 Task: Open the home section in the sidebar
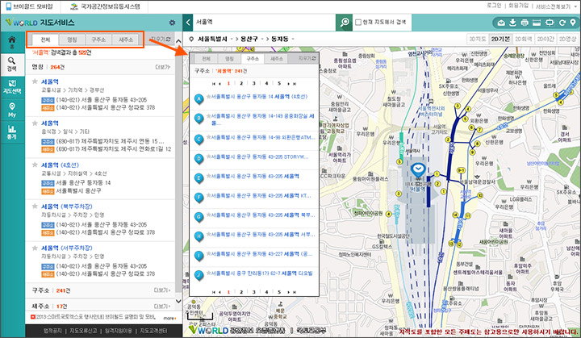(12, 43)
